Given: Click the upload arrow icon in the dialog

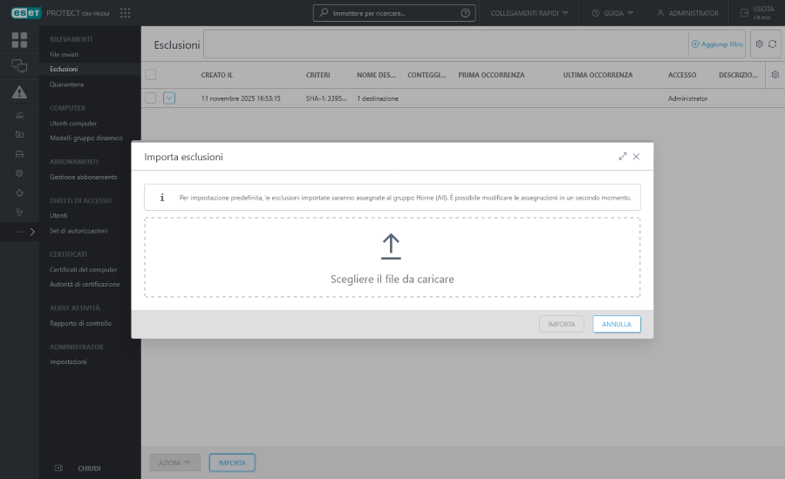Looking at the screenshot, I should [x=392, y=246].
